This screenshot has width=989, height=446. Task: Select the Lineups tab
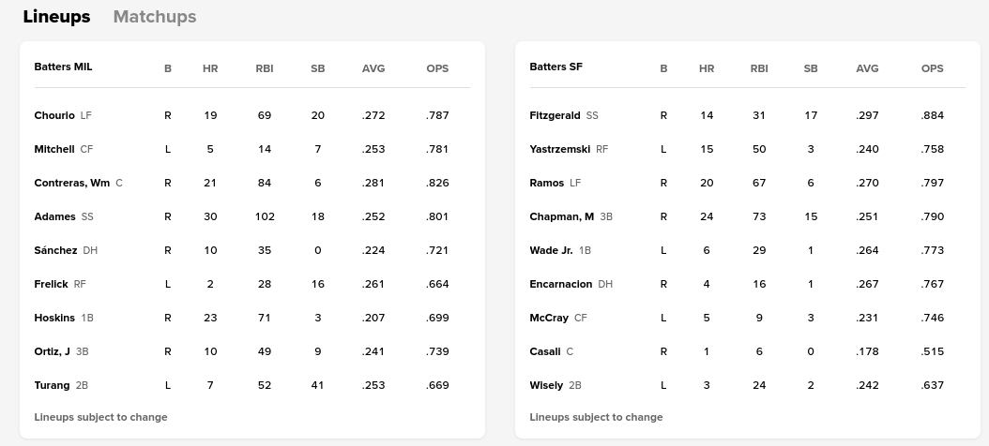(x=56, y=17)
